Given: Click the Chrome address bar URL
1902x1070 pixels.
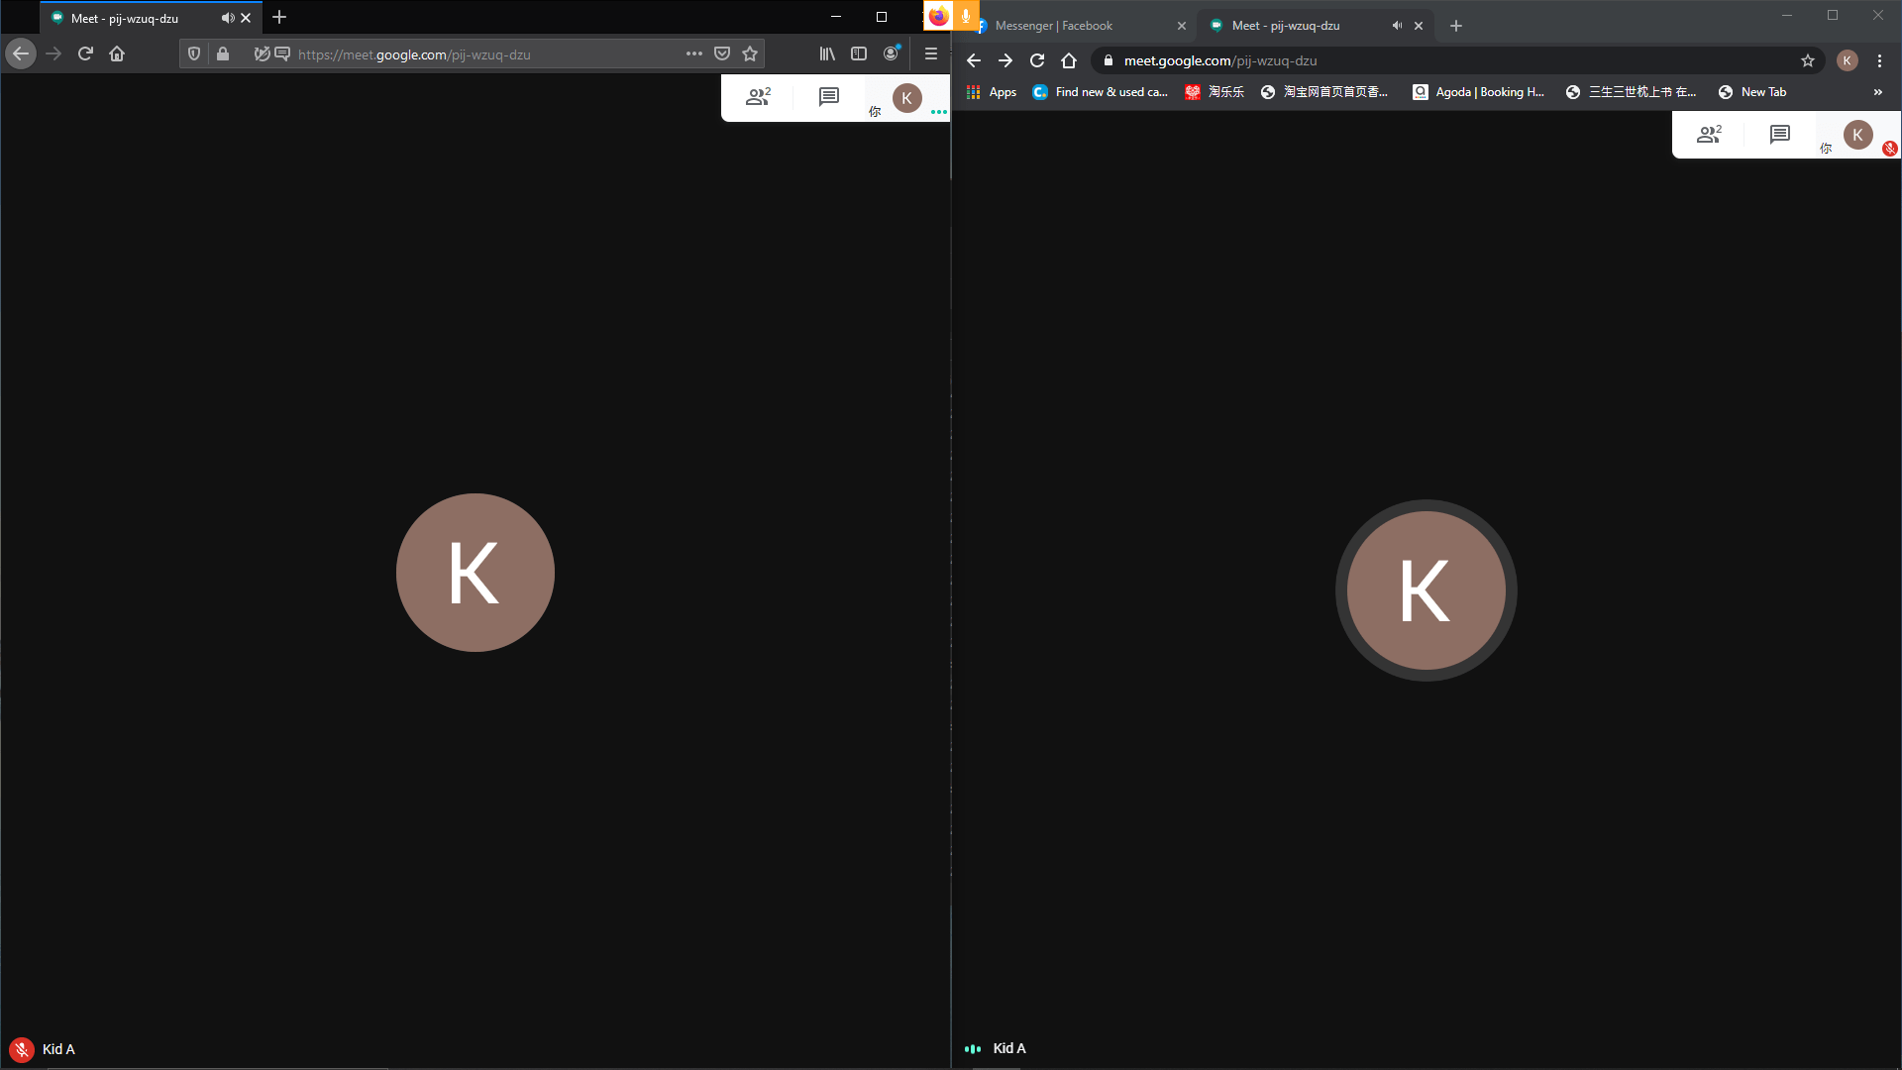Looking at the screenshot, I should [1220, 60].
